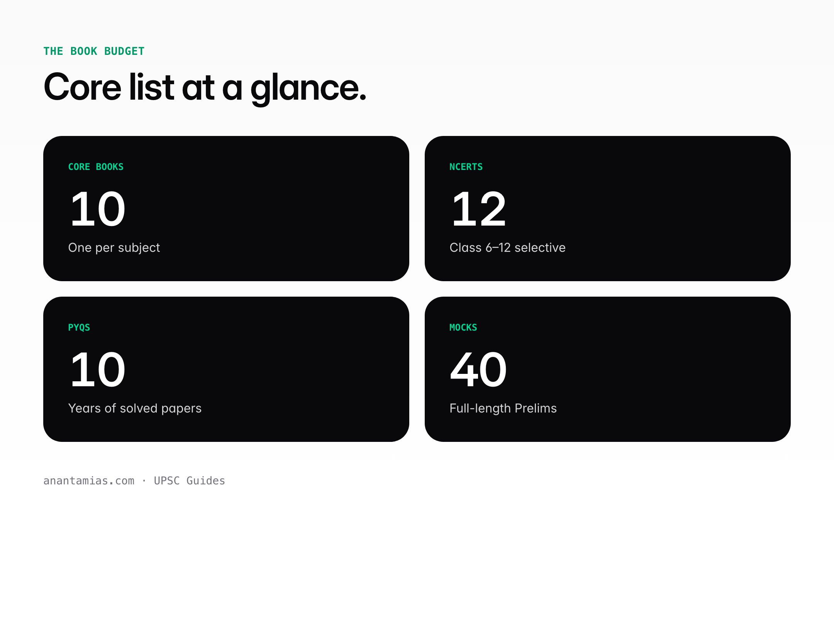Select the 'Core list at a glance.' title
Viewport: 834px width, 618px height.
point(205,88)
